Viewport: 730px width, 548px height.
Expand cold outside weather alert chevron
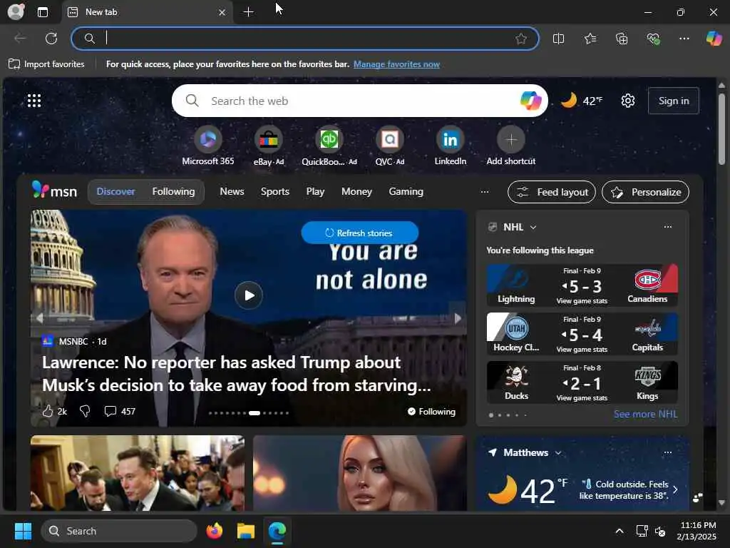tap(676, 489)
